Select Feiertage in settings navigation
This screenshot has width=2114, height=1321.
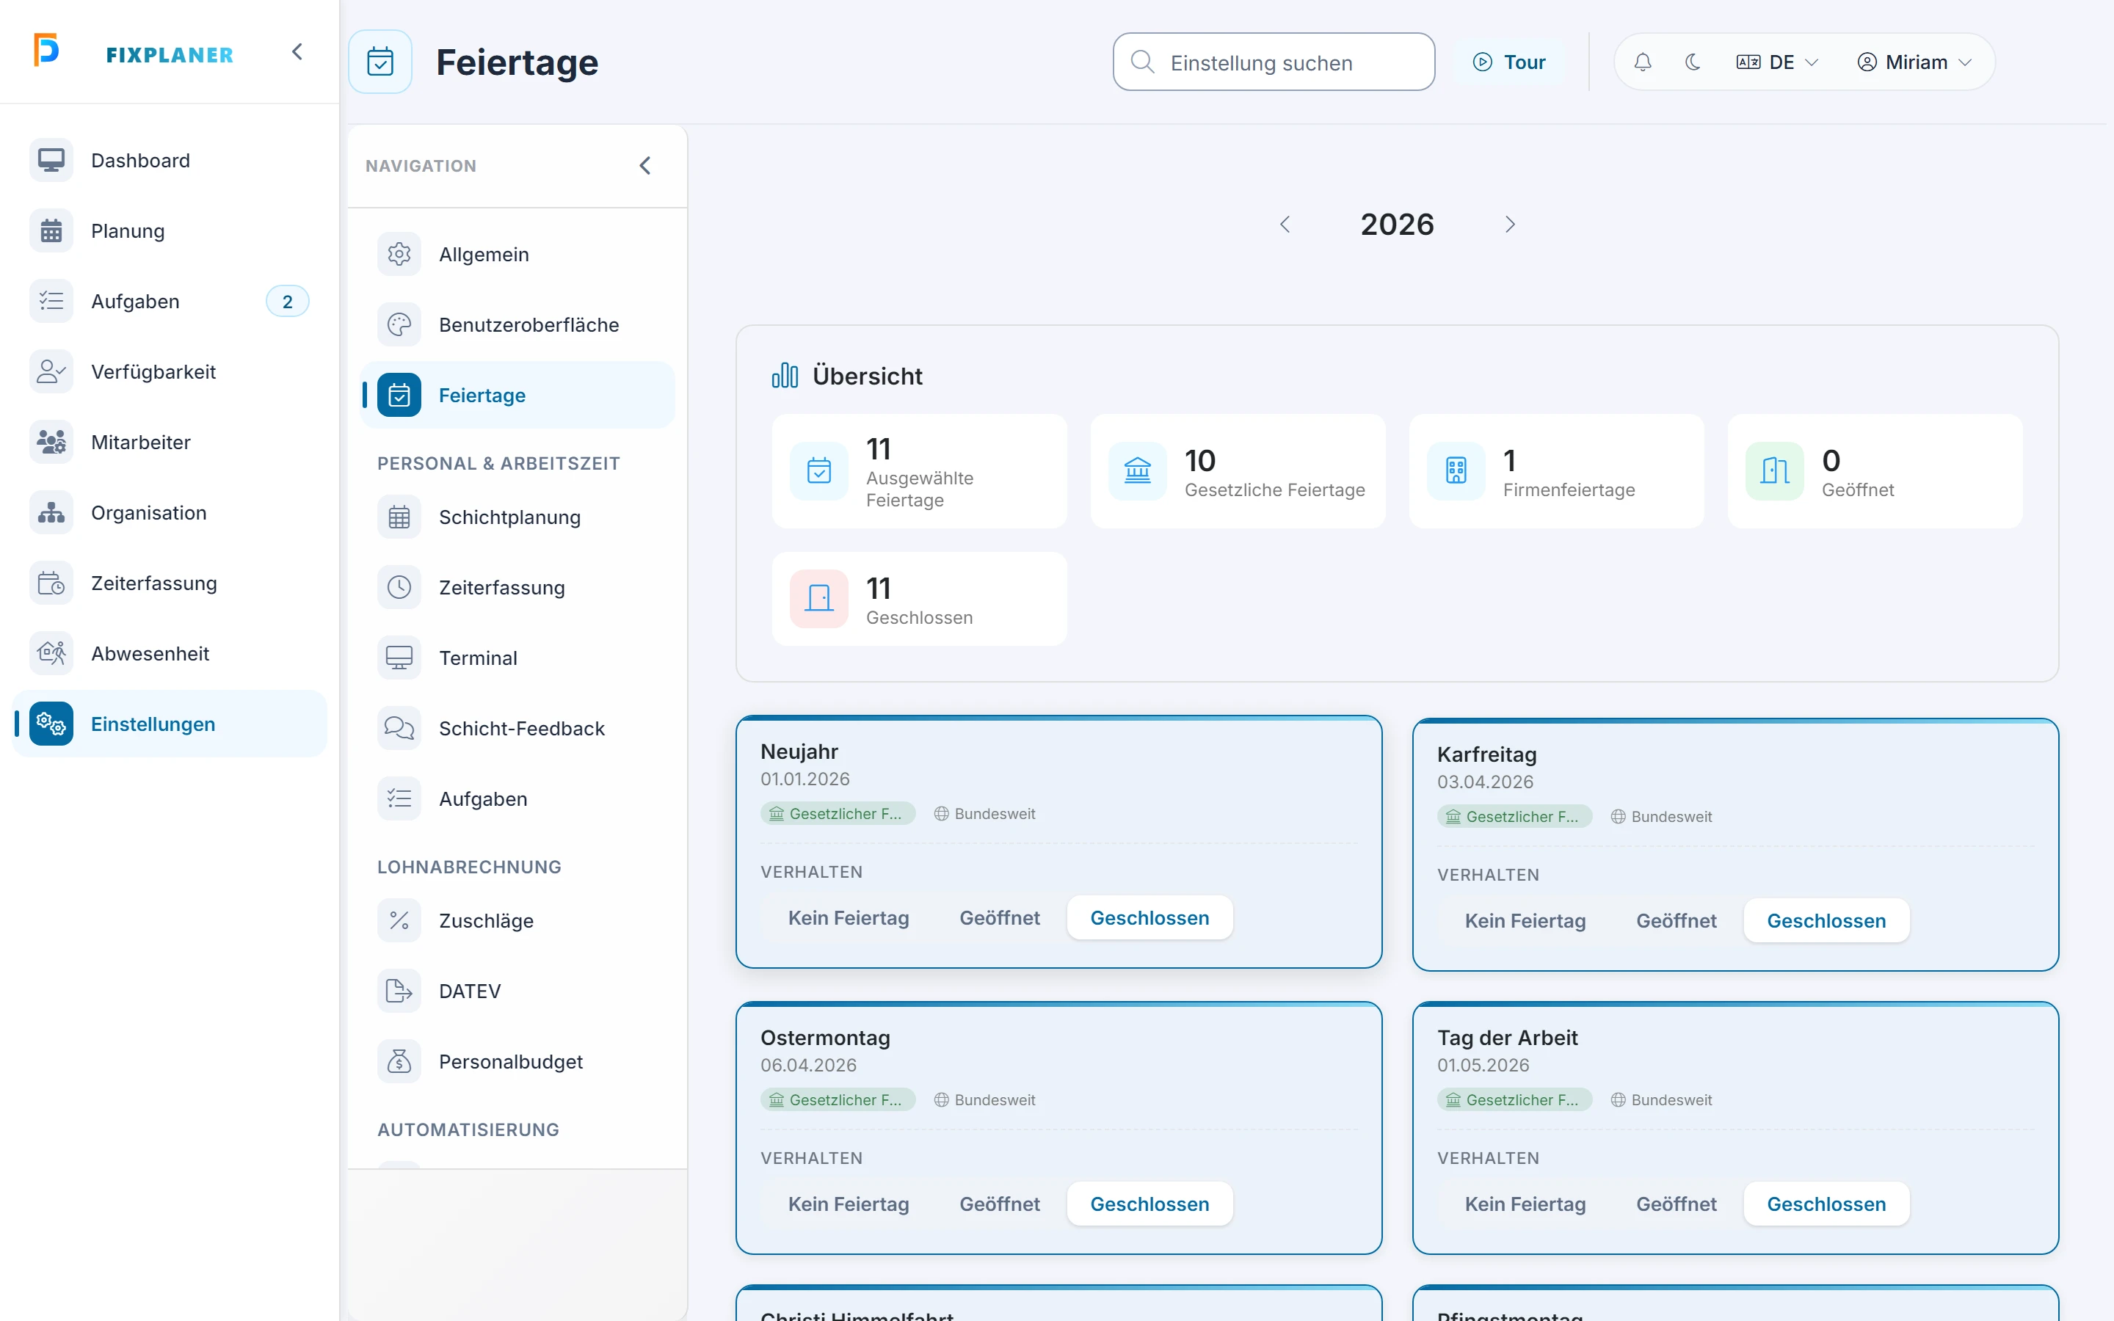517,395
